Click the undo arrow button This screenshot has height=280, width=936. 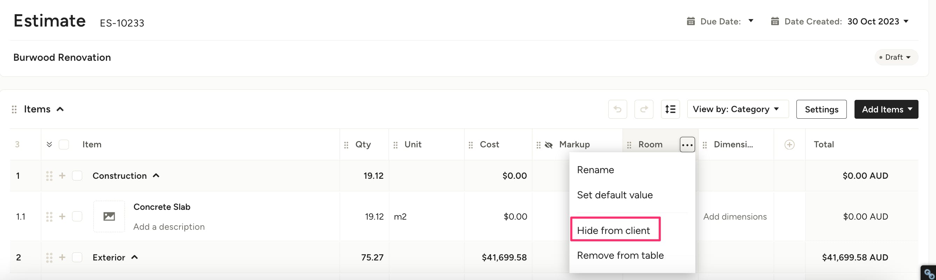coord(617,109)
